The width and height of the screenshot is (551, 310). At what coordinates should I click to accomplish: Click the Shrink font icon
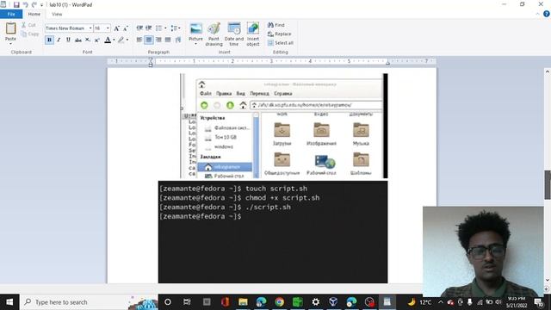click(x=126, y=28)
